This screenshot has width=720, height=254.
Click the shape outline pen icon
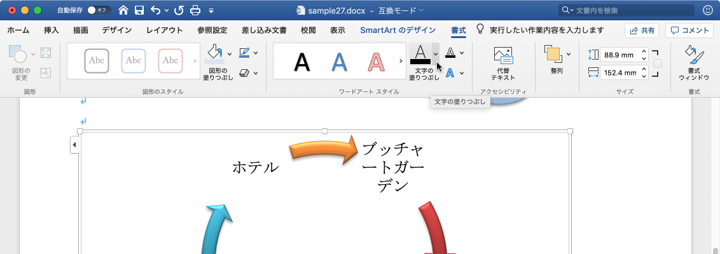244,53
